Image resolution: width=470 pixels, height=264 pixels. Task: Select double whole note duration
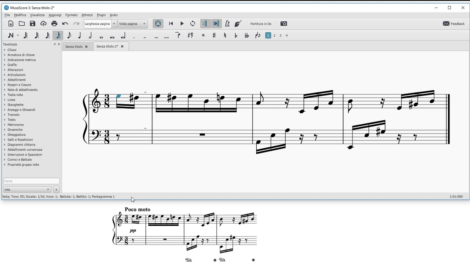(112, 37)
